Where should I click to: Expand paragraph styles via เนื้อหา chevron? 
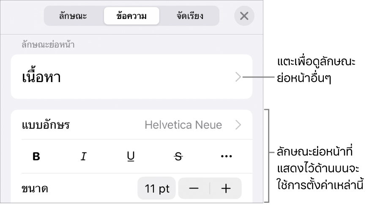(x=238, y=77)
